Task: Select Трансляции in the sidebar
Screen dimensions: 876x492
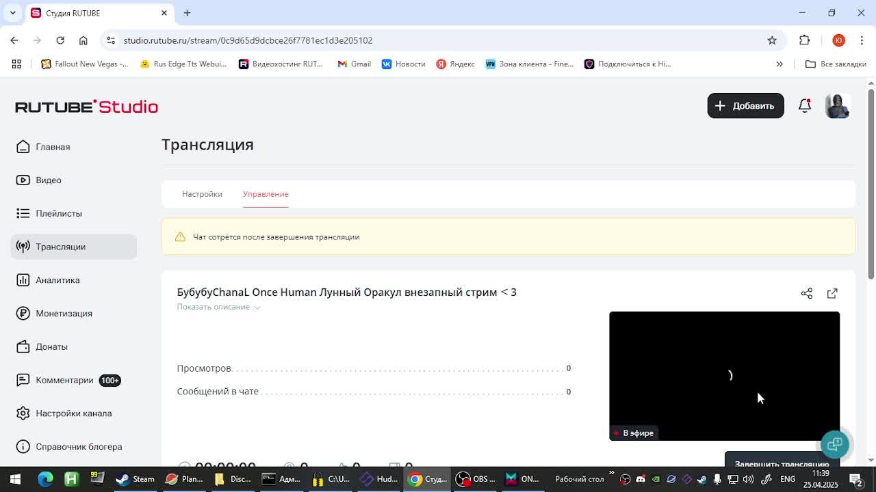Action: click(x=74, y=247)
